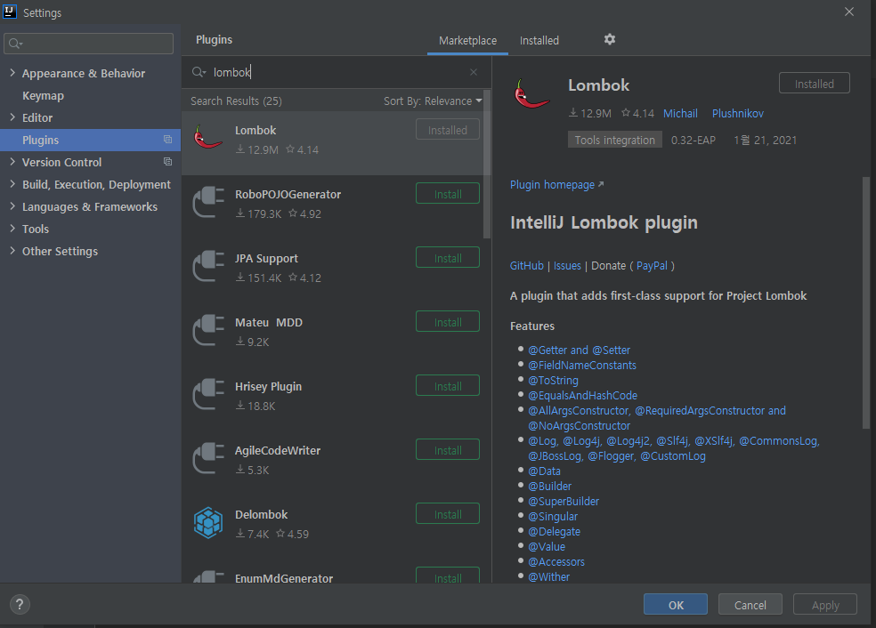Screen dimensions: 876x628
Task: Expand the Tools settings node
Action: click(x=12, y=229)
